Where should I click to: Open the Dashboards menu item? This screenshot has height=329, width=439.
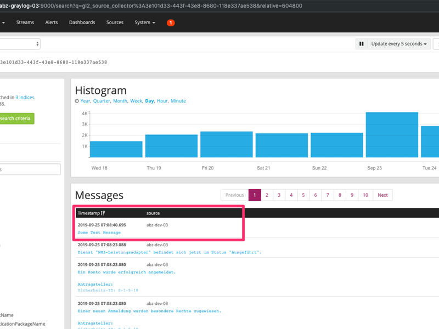[x=82, y=22]
